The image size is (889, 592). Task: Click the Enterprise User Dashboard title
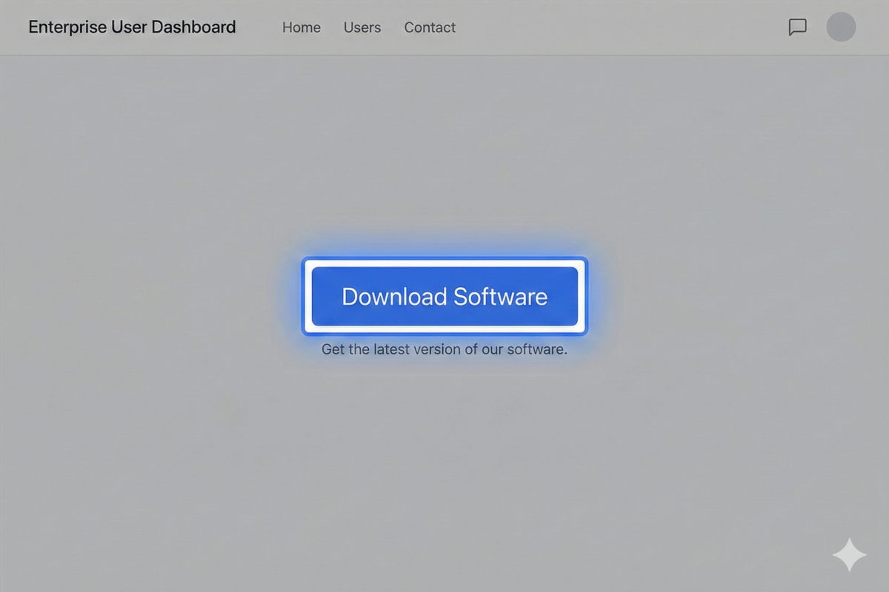coord(132,27)
